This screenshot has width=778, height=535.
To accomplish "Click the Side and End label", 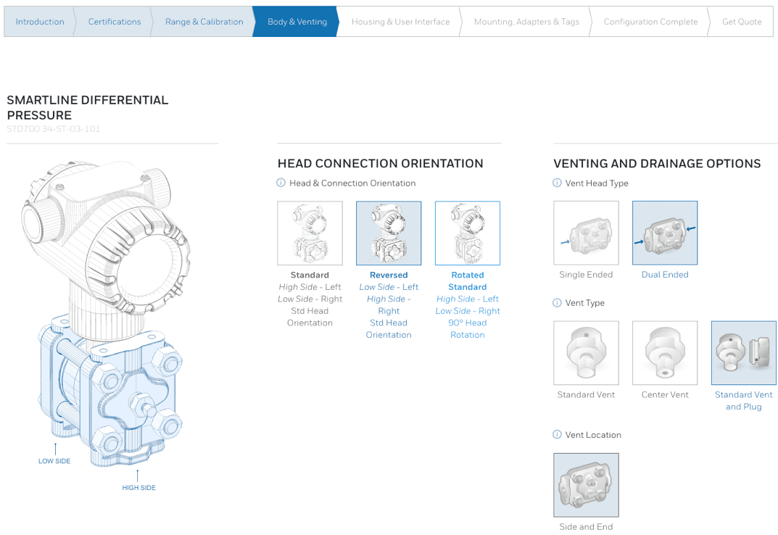I will pyautogui.click(x=586, y=526).
